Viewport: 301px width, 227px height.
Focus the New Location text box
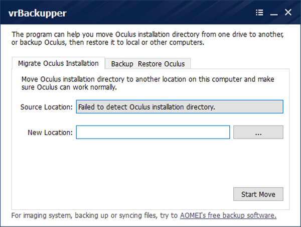(153, 132)
